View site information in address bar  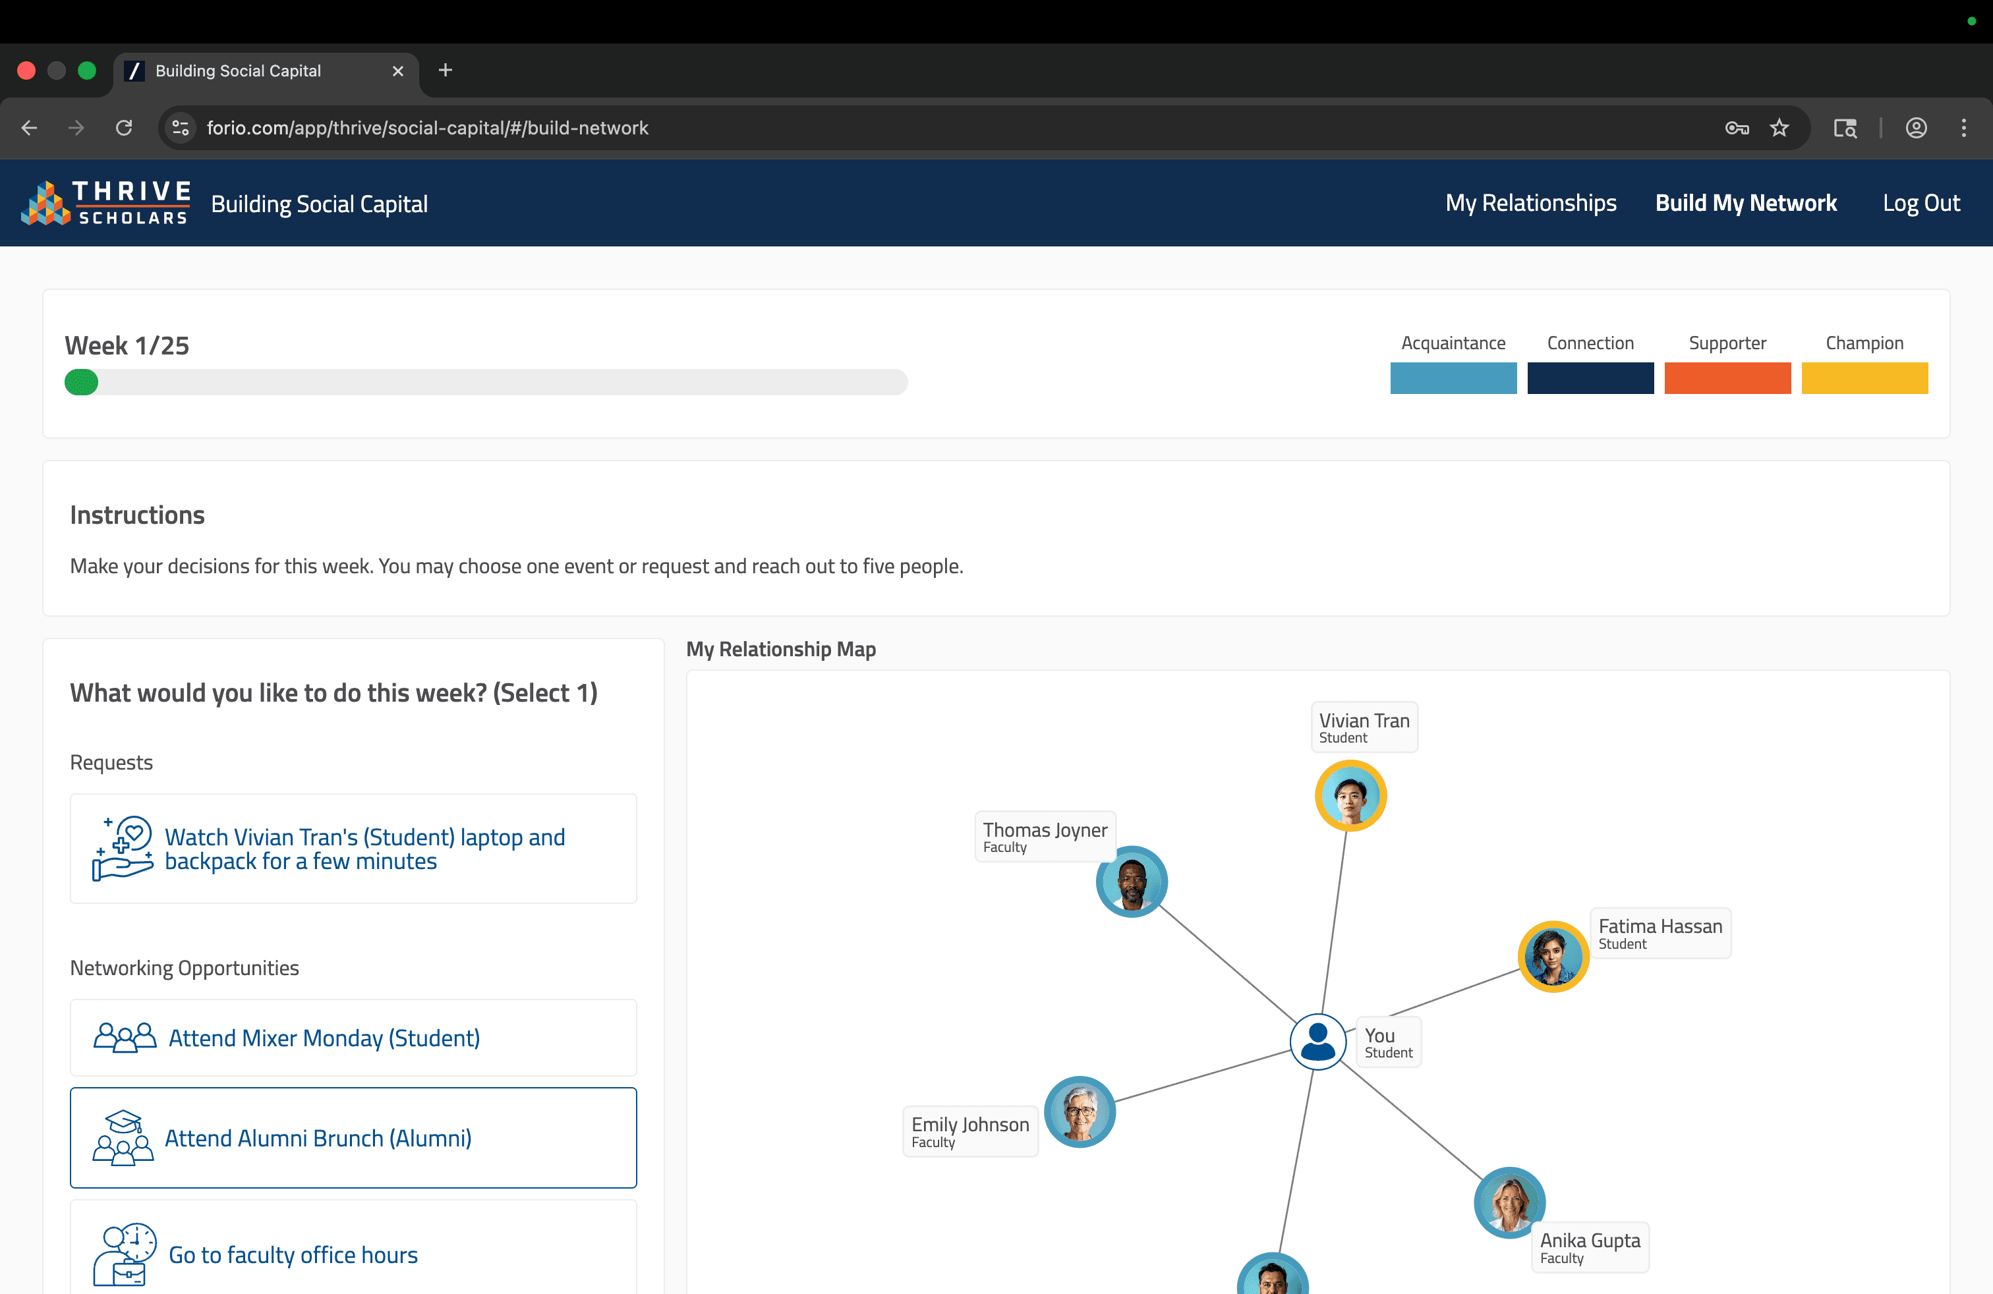[x=180, y=128]
